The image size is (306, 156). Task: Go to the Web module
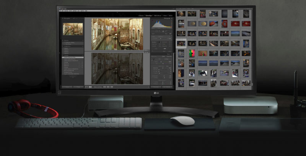(171, 16)
